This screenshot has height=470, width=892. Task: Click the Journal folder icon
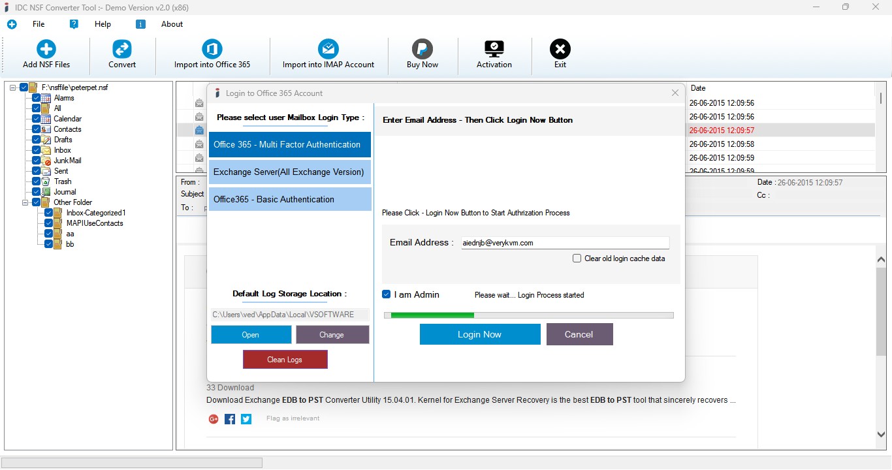coord(46,192)
